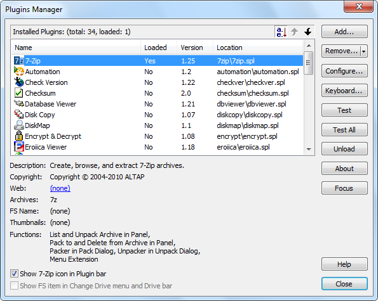This screenshot has width=378, height=301.
Task: Select the Automation plugin name
Action: click(x=43, y=72)
